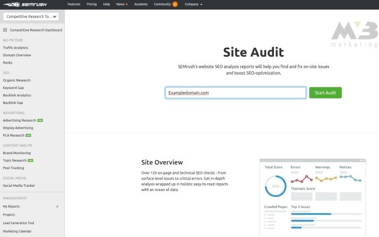Expand the Company menu

(193, 4)
